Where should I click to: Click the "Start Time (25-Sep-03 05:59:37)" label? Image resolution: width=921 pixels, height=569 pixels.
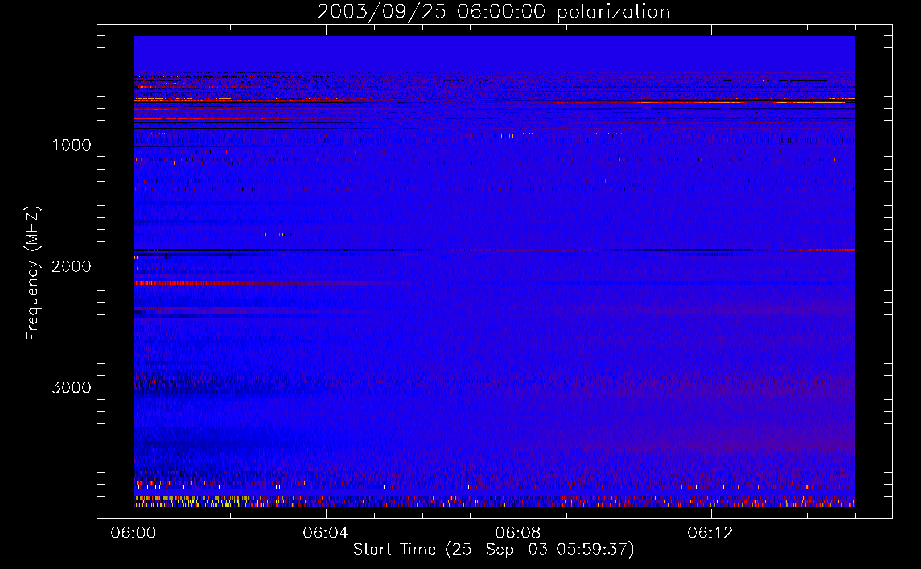[494, 550]
